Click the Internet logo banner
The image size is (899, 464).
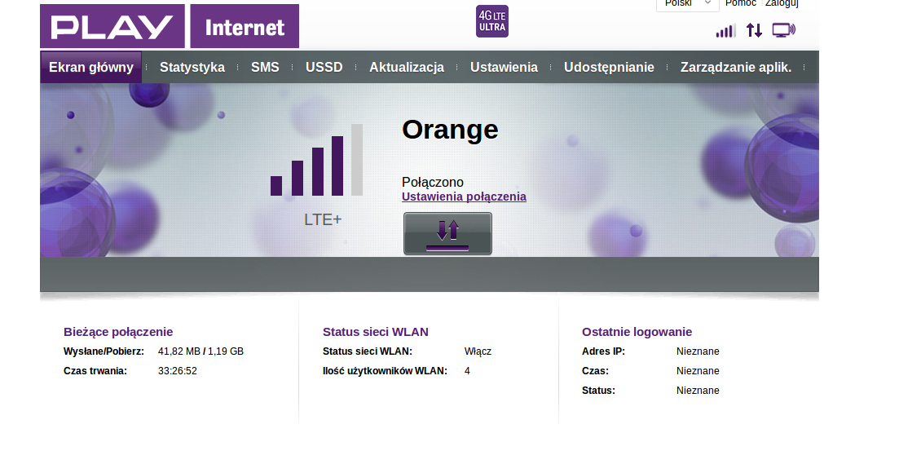[245, 26]
